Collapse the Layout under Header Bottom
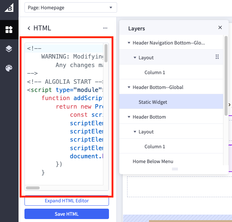The height and width of the screenshot is (222, 232). click(x=135, y=132)
